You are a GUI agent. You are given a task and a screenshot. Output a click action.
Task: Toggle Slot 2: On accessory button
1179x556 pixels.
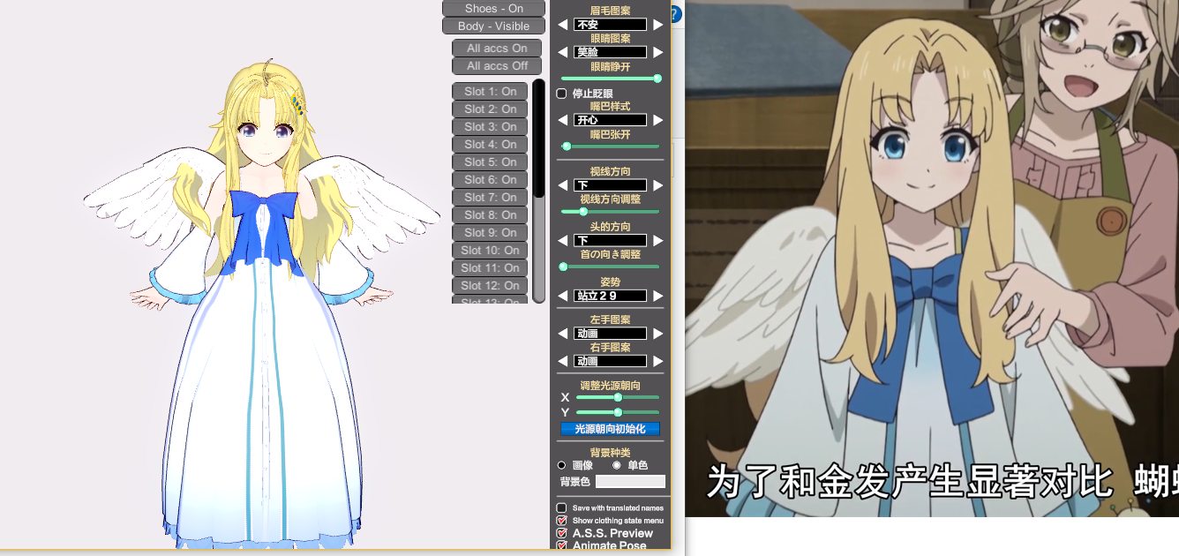tap(491, 109)
